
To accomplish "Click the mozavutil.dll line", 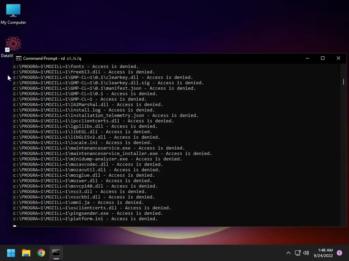I will [x=87, y=170].
